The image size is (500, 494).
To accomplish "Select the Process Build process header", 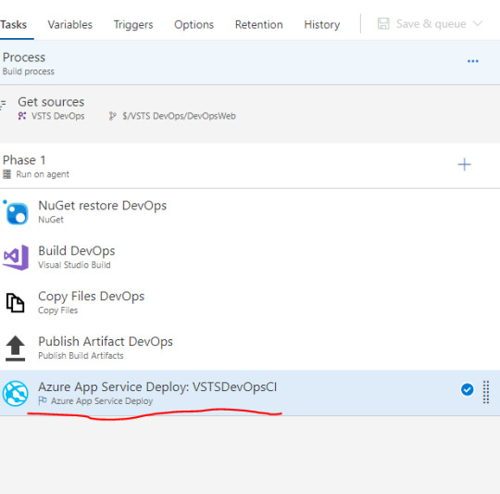I will pyautogui.click(x=250, y=63).
